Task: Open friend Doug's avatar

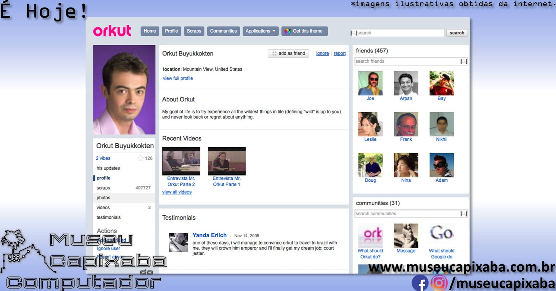Action: pyautogui.click(x=370, y=165)
